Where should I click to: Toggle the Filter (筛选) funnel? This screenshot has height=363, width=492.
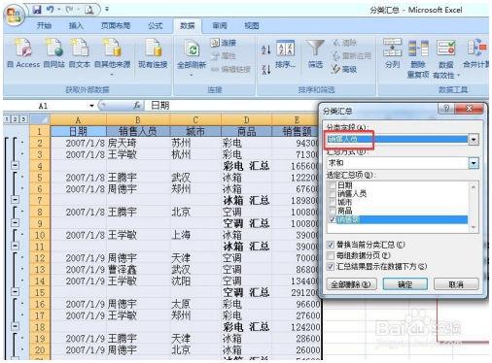click(315, 54)
